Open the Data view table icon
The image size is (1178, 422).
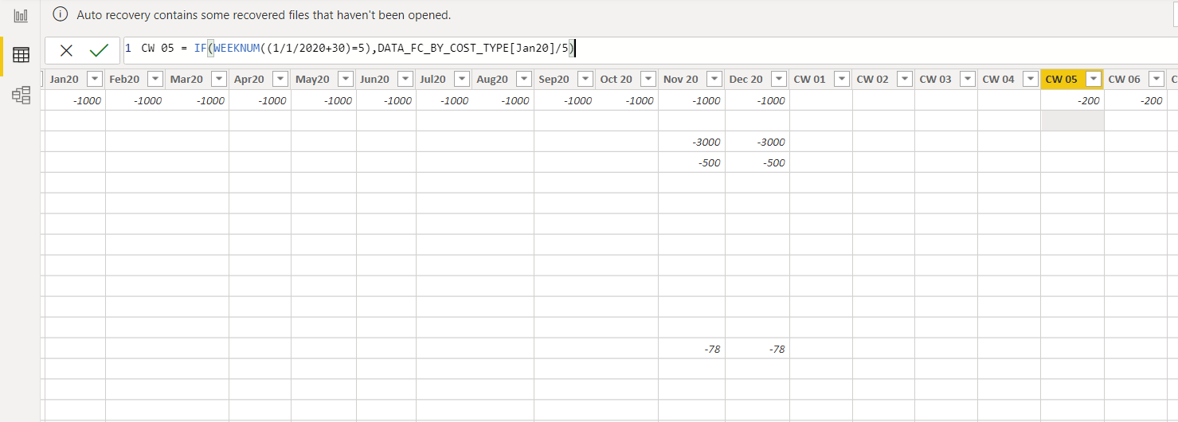click(x=22, y=55)
